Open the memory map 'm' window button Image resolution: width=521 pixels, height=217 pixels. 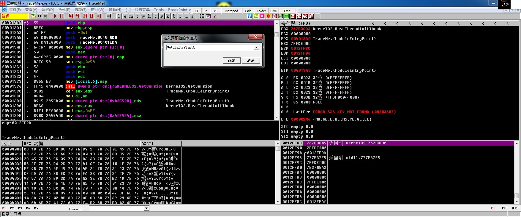(x=131, y=16)
